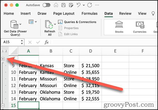Image resolution: width=158 pixels, height=110 pixels.
Task: Click Get Data (Power Query) icon
Action: [x=14, y=24]
